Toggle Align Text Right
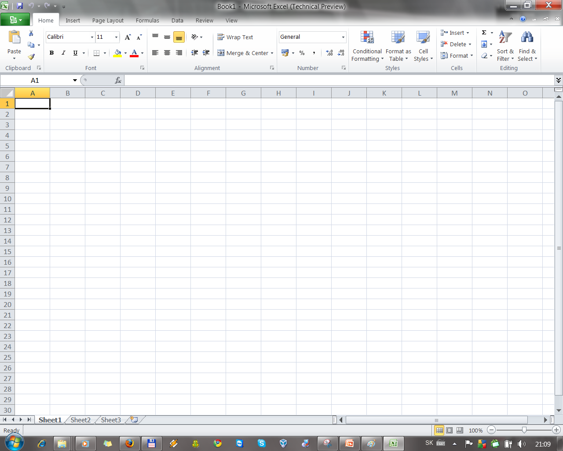This screenshot has width=563, height=451. [x=179, y=53]
